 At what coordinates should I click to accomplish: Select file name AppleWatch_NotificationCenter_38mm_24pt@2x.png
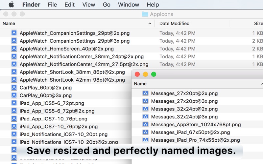(82, 56)
